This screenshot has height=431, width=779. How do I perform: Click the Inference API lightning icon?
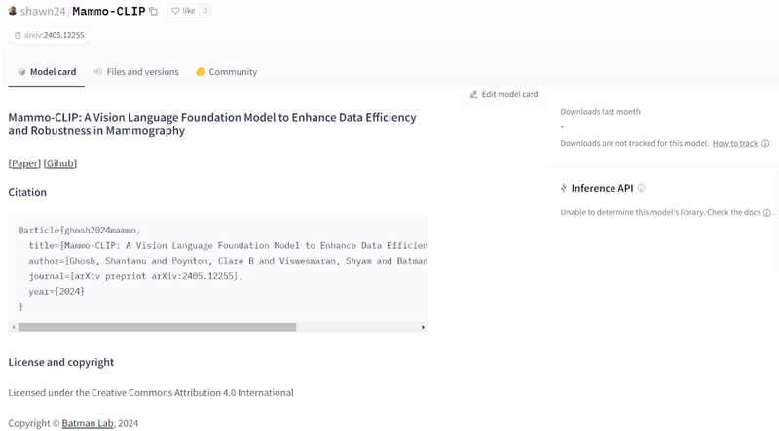tap(564, 188)
